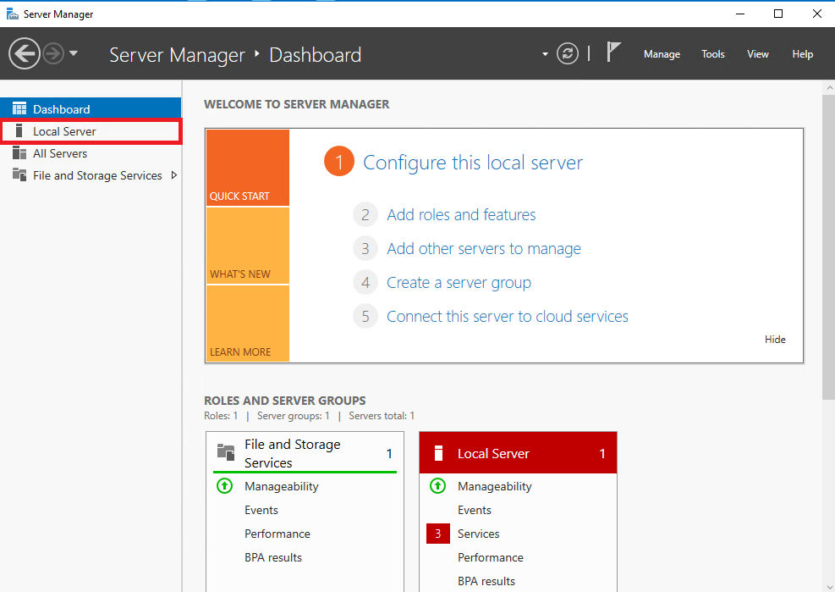Click Hide in the welcome panel

pyautogui.click(x=775, y=340)
